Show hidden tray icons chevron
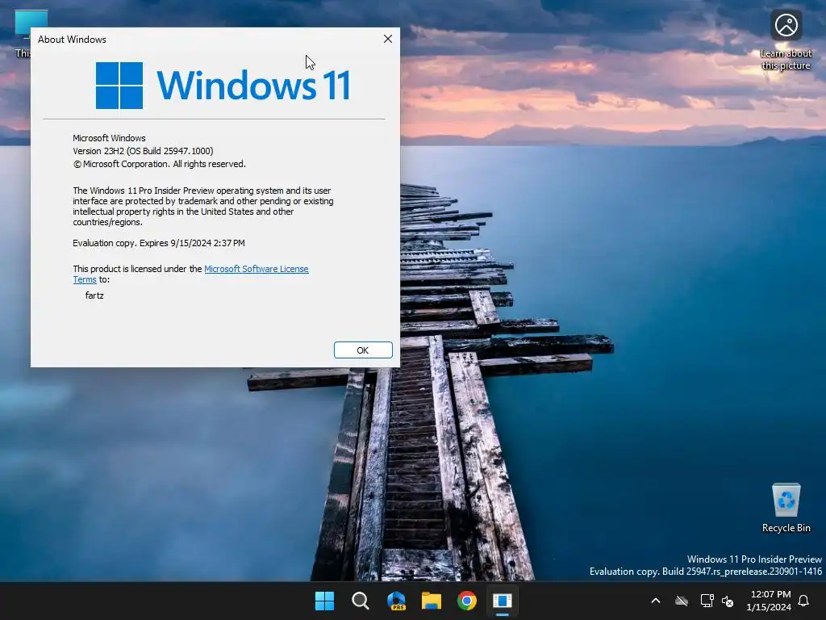The width and height of the screenshot is (826, 620). click(x=656, y=601)
